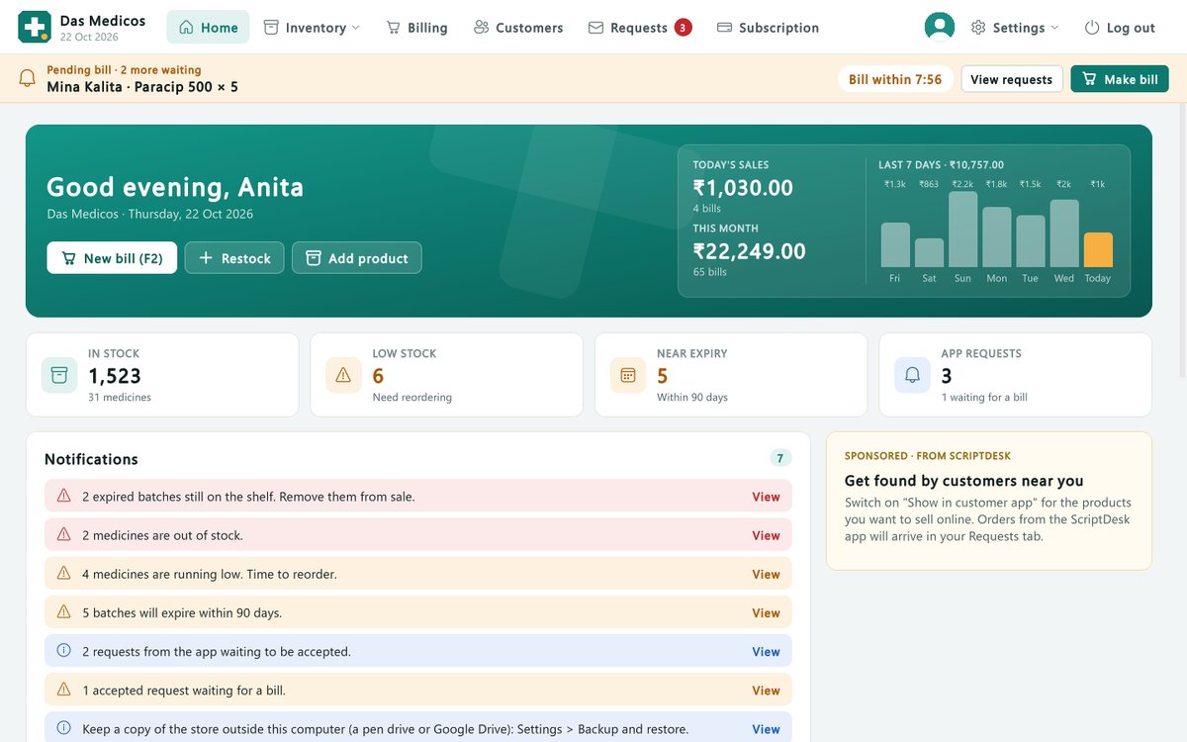1187x742 pixels.
Task: Click This Month ₹22,249.00 value
Action: [749, 251]
